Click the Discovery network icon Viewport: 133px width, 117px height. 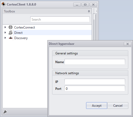(x=11, y=38)
